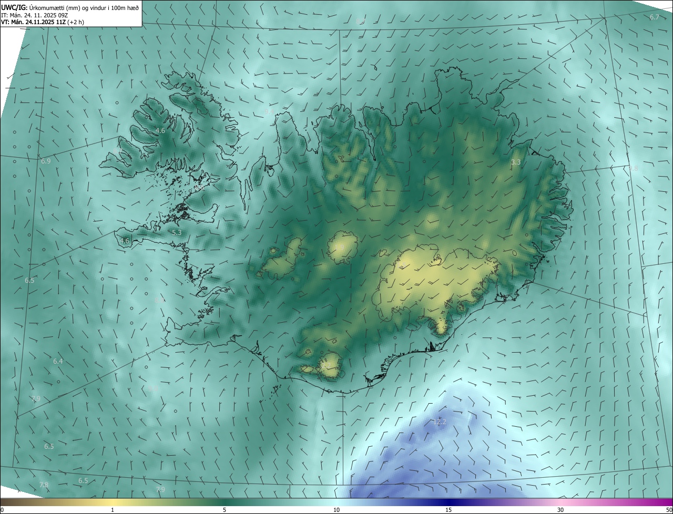Click the colorbar tick label '10'
This screenshot has width=673, height=514.
(x=336, y=510)
